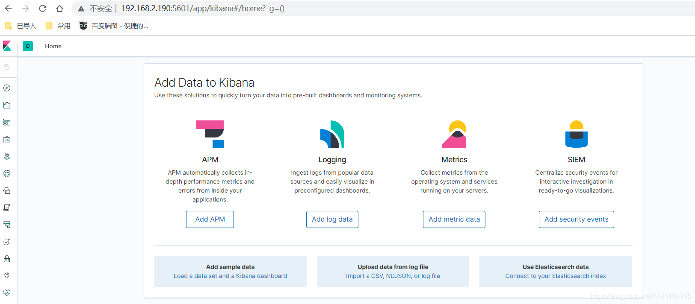This screenshot has width=695, height=304.
Task: Click the 'Centralize security events' description
Action: (x=577, y=181)
